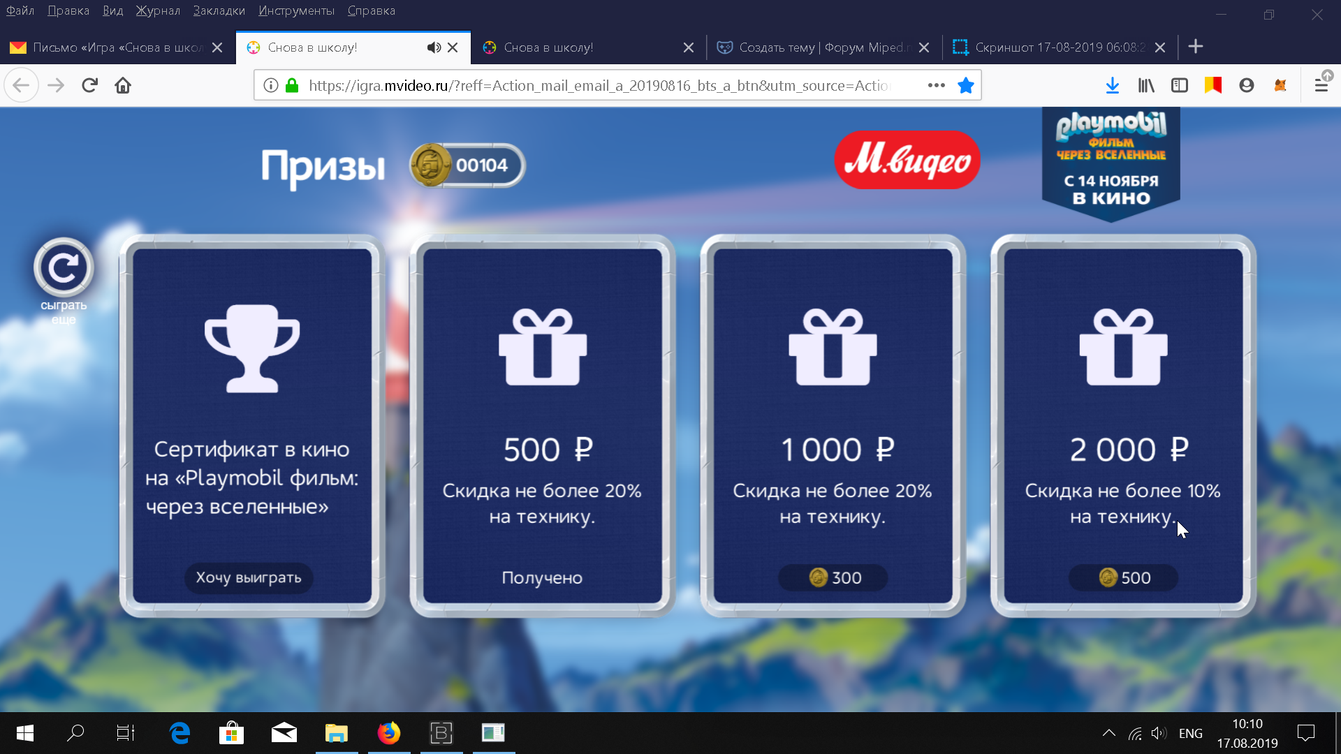The height and width of the screenshot is (754, 1341).
Task: Toggle the bookmark star for this page
Action: pos(966,85)
